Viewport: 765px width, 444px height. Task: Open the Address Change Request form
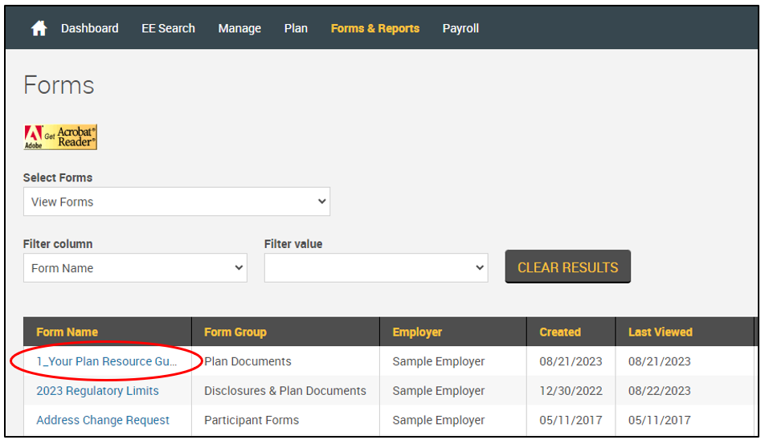coord(103,420)
